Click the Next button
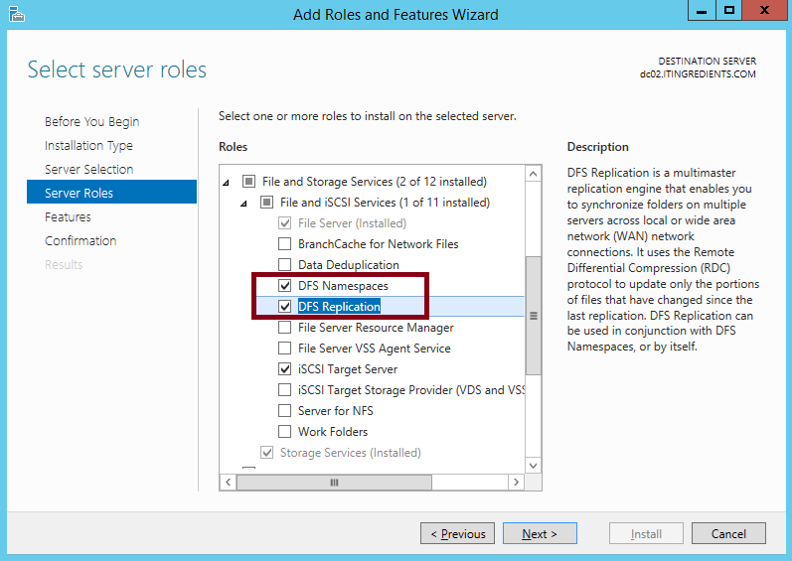This screenshot has height=561, width=792. (x=539, y=534)
